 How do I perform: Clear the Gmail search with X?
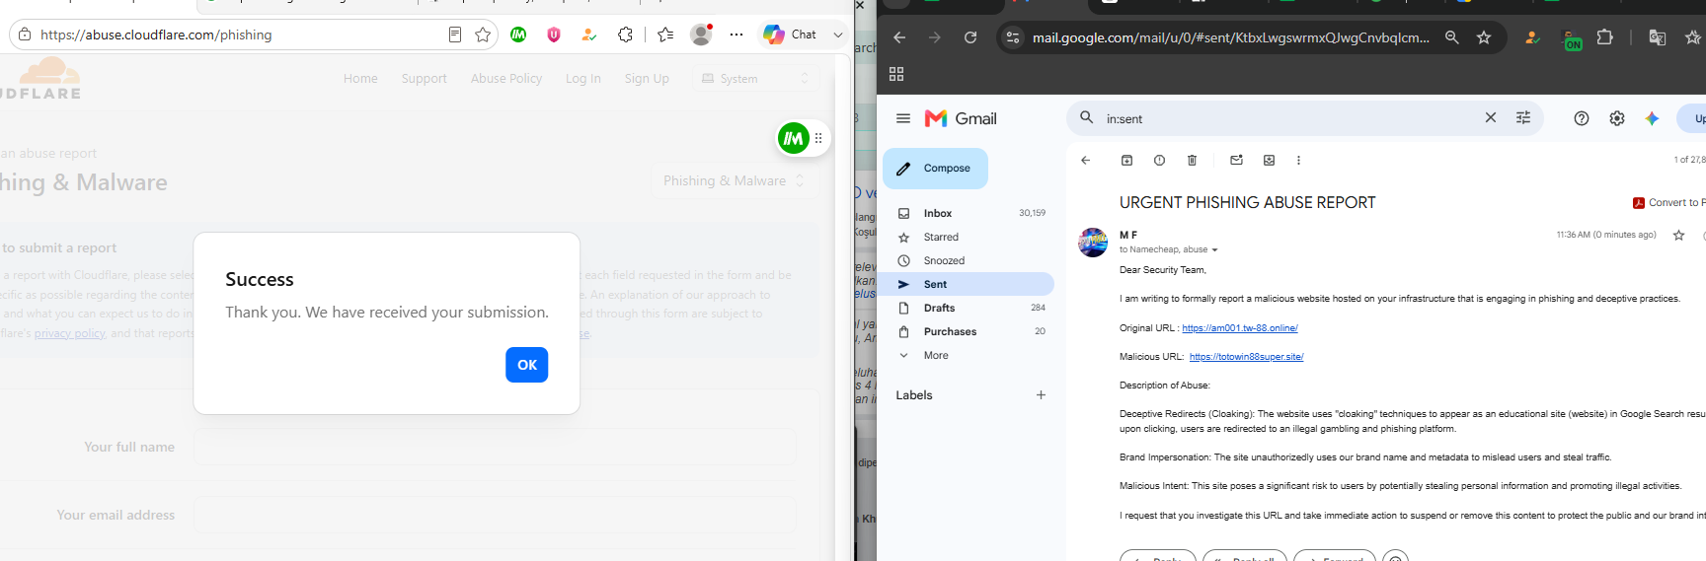(1491, 118)
